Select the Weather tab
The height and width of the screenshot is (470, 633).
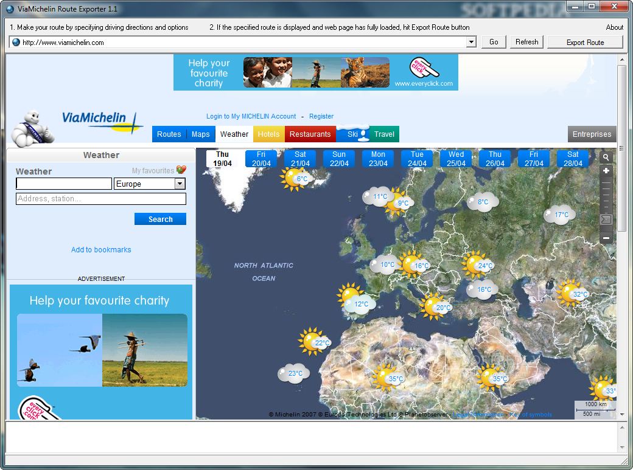point(234,134)
